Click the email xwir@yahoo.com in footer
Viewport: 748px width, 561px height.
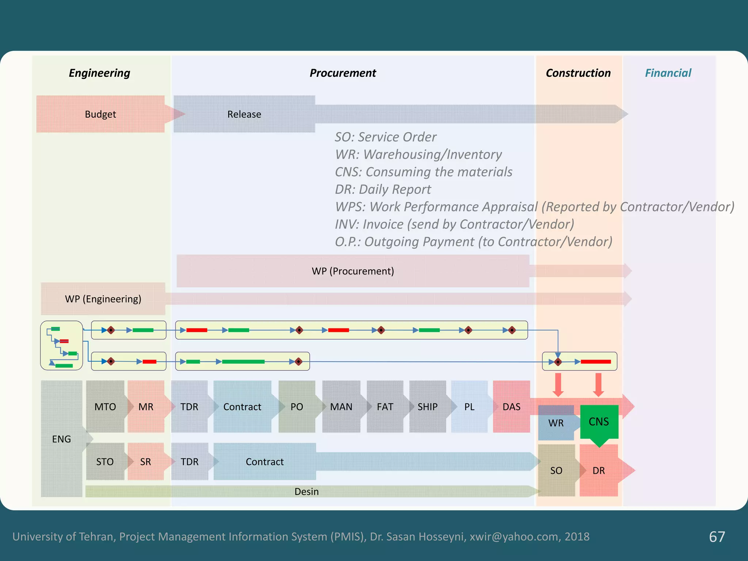click(x=514, y=537)
